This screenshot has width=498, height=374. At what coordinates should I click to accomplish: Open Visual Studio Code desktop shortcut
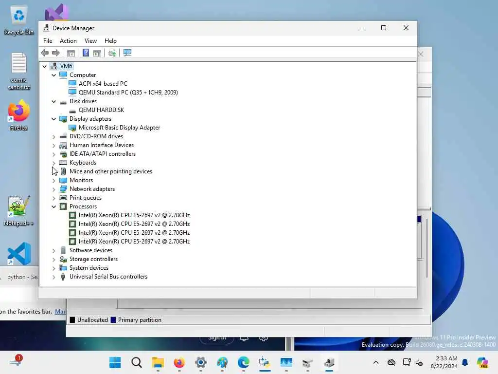point(19,253)
